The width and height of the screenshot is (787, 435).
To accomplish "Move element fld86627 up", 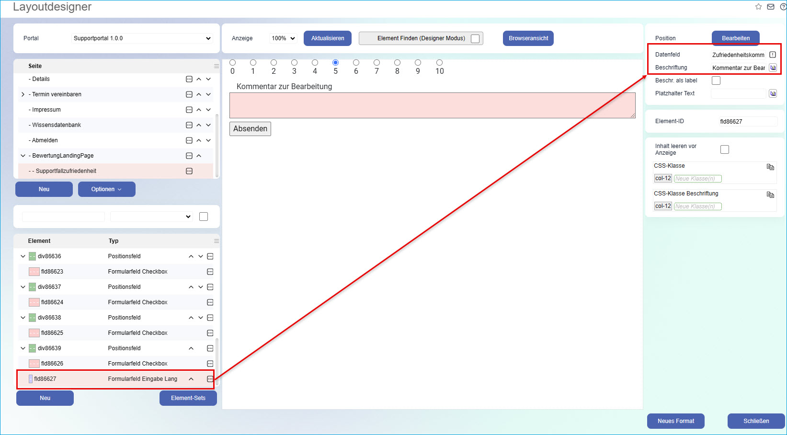I will pyautogui.click(x=191, y=379).
